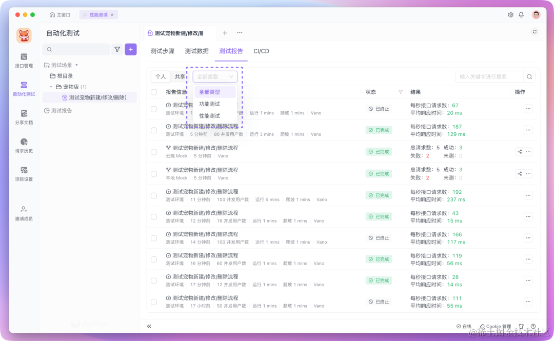Close the 性能测试 window tab

point(112,14)
